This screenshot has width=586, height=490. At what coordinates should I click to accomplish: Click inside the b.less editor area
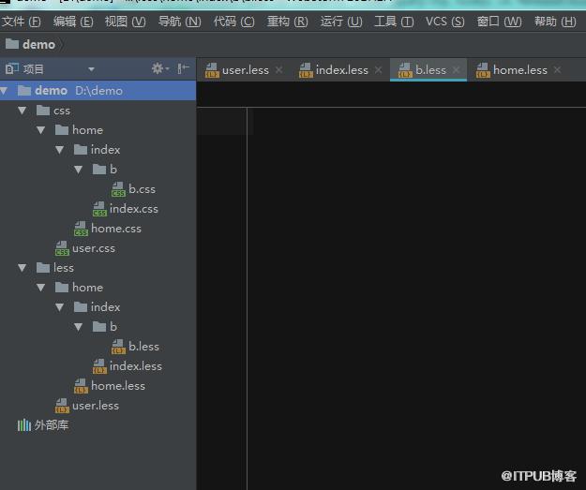coord(416,299)
